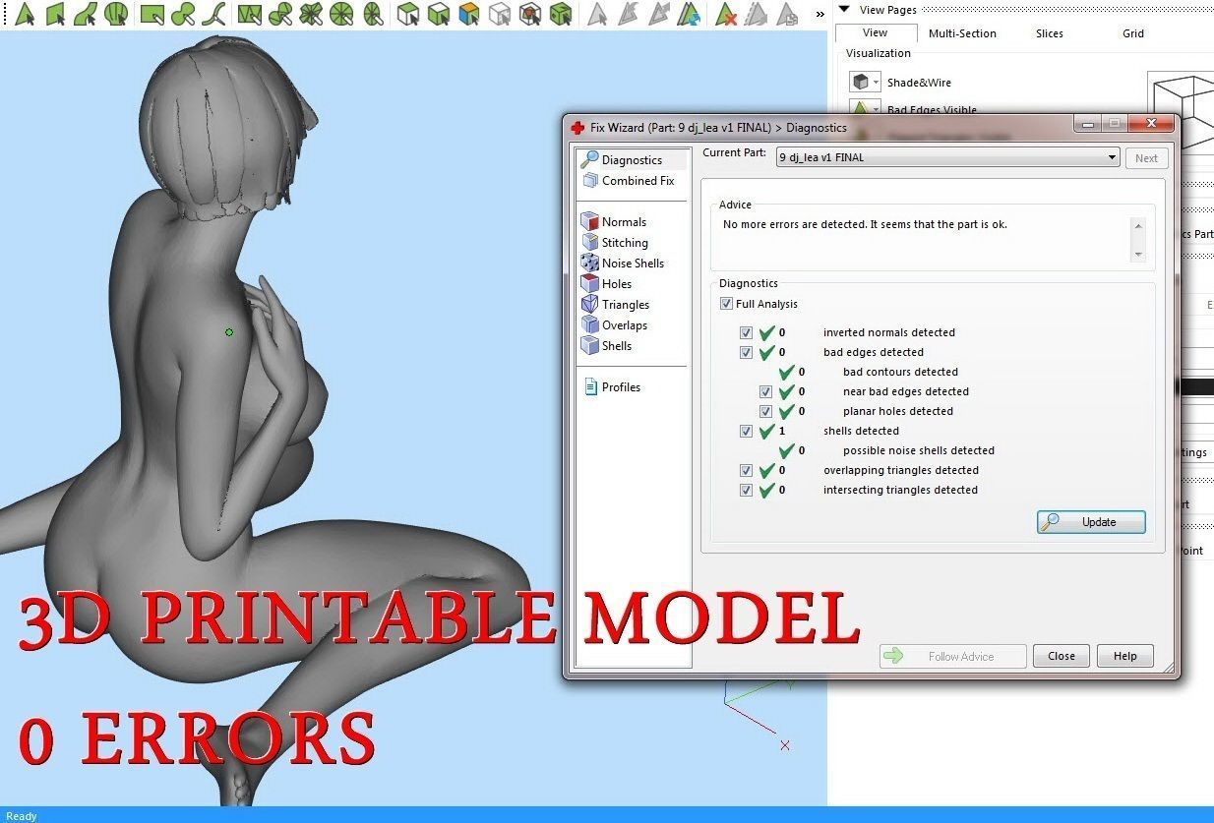Click the advice message text box
This screenshot has height=823, width=1214.
tap(931, 239)
